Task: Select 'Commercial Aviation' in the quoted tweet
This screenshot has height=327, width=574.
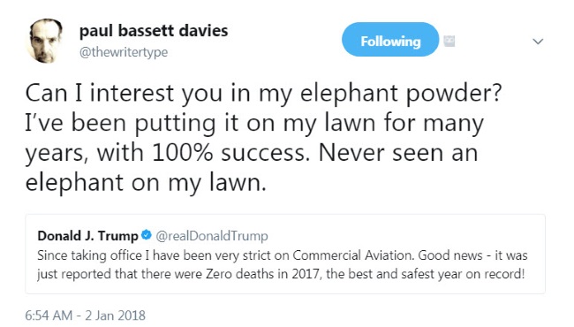Action: click(x=353, y=255)
